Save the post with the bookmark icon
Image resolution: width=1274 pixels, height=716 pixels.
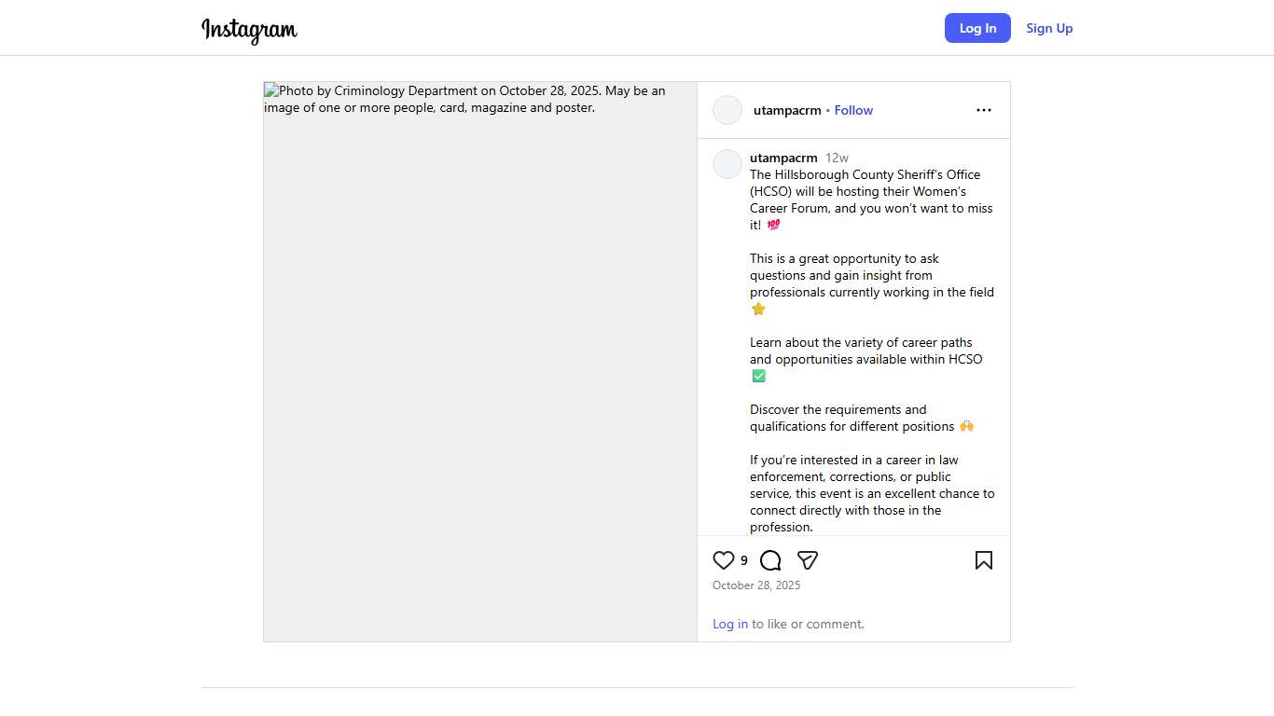[983, 560]
